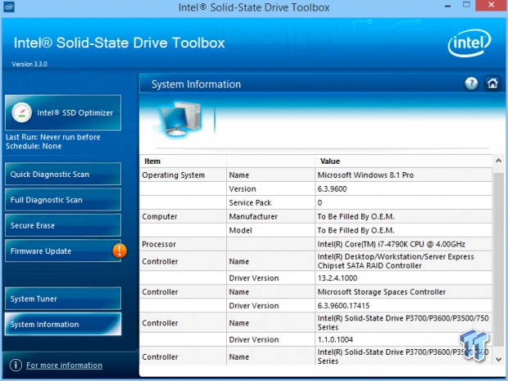Click the 6.3.9600 version value
This screenshot has height=381, width=508.
(x=332, y=189)
